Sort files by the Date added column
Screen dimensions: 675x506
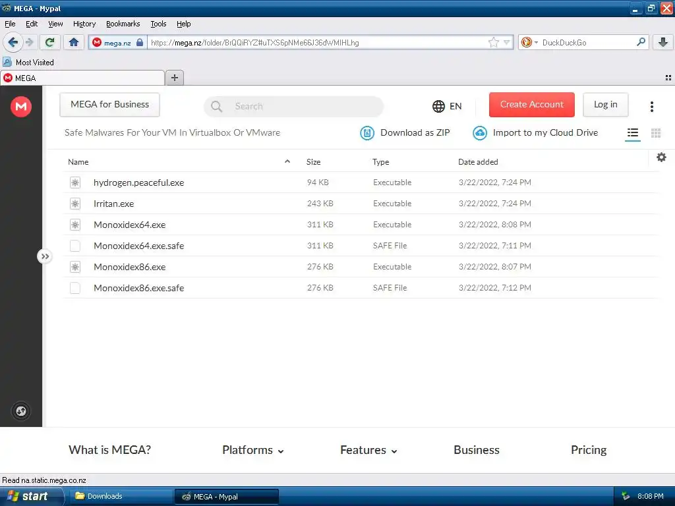[478, 162]
